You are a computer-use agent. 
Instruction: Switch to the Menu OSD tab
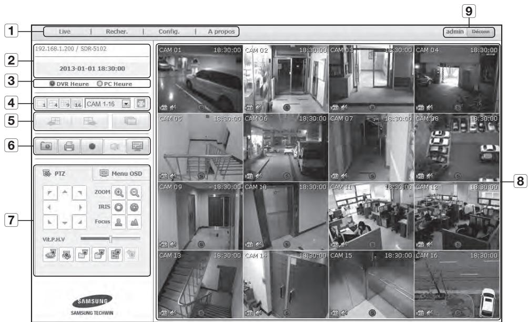(x=121, y=174)
